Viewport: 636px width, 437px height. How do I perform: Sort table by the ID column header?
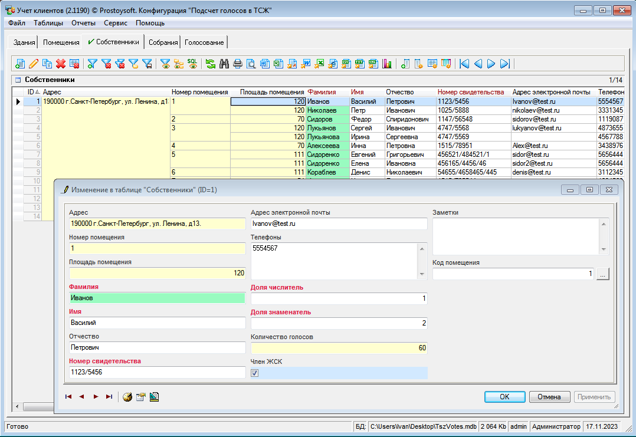click(x=32, y=92)
